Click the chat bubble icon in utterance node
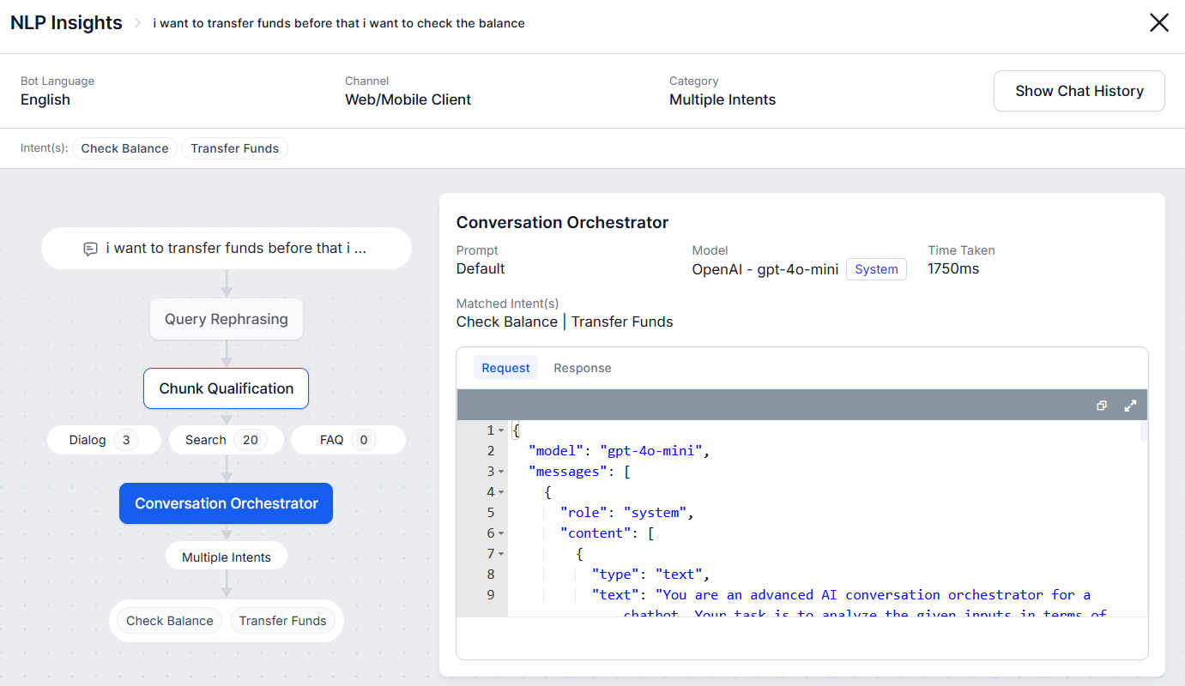The height and width of the screenshot is (686, 1185). (90, 249)
